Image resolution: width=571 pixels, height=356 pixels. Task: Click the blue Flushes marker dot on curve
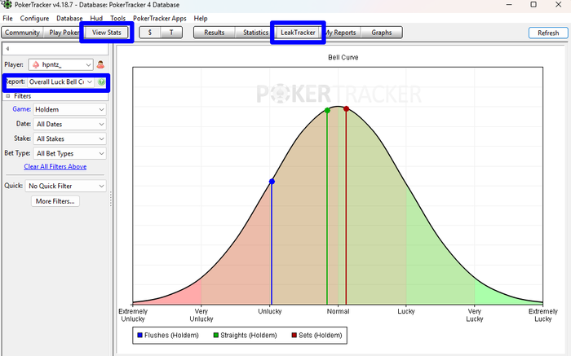click(272, 182)
